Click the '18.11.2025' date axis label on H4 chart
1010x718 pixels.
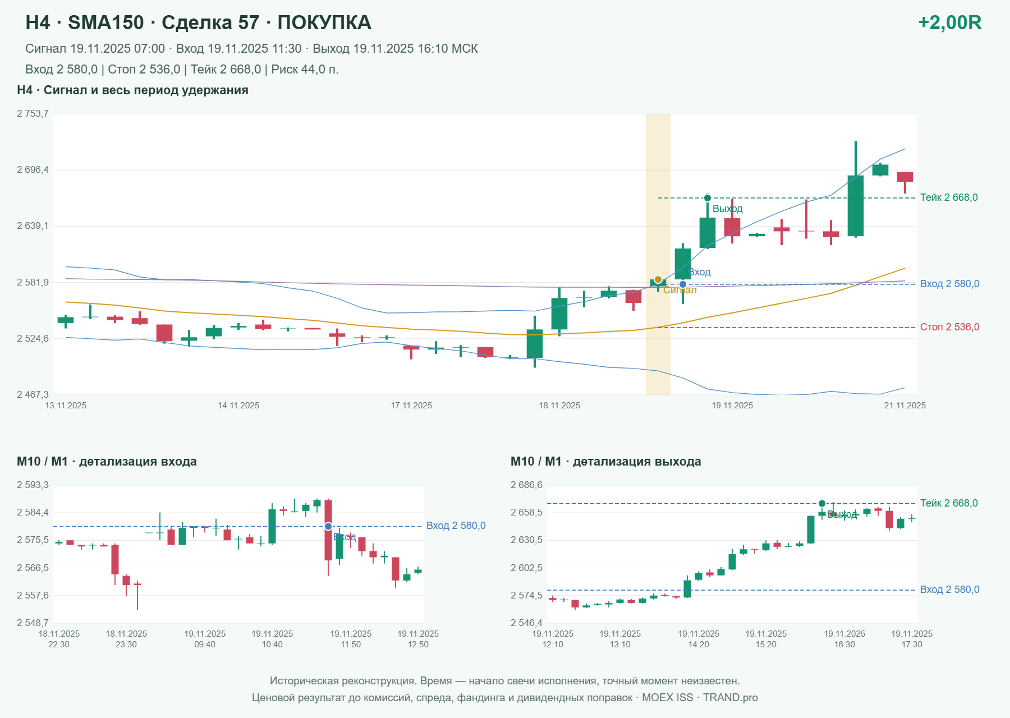point(559,406)
